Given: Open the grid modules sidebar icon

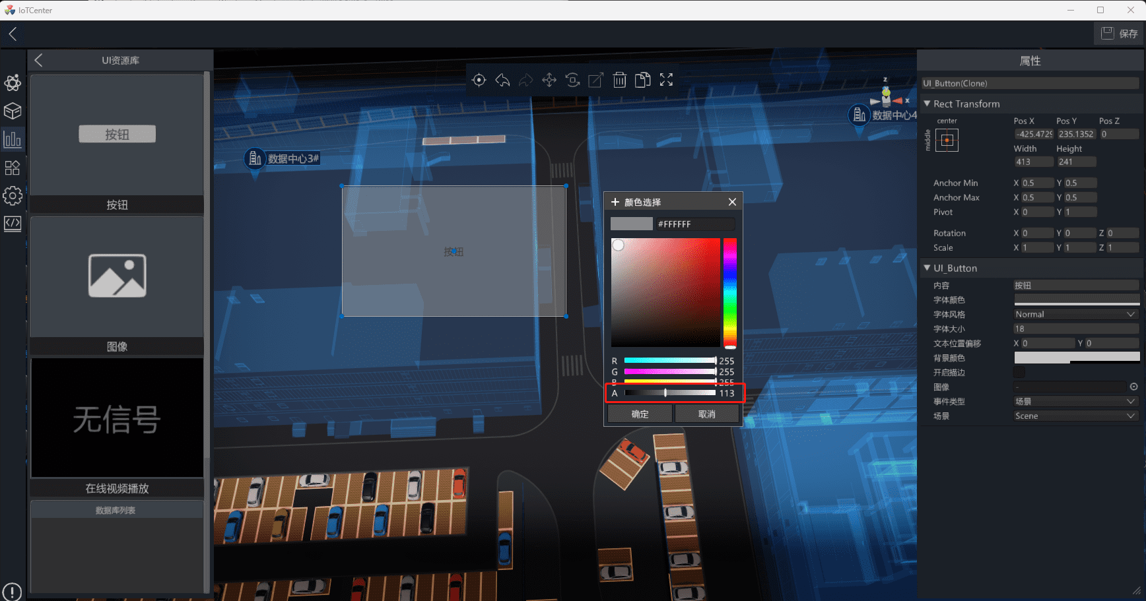Looking at the screenshot, I should click(x=13, y=168).
